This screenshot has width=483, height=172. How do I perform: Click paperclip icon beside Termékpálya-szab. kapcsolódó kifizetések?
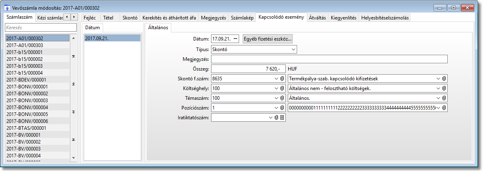444,79
